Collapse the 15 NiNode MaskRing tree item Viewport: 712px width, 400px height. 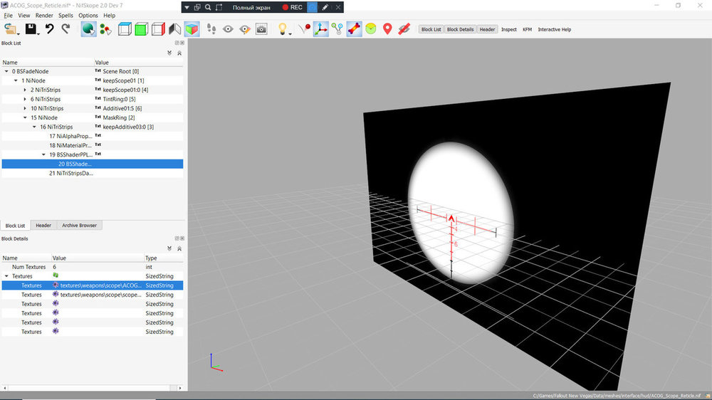(25, 117)
